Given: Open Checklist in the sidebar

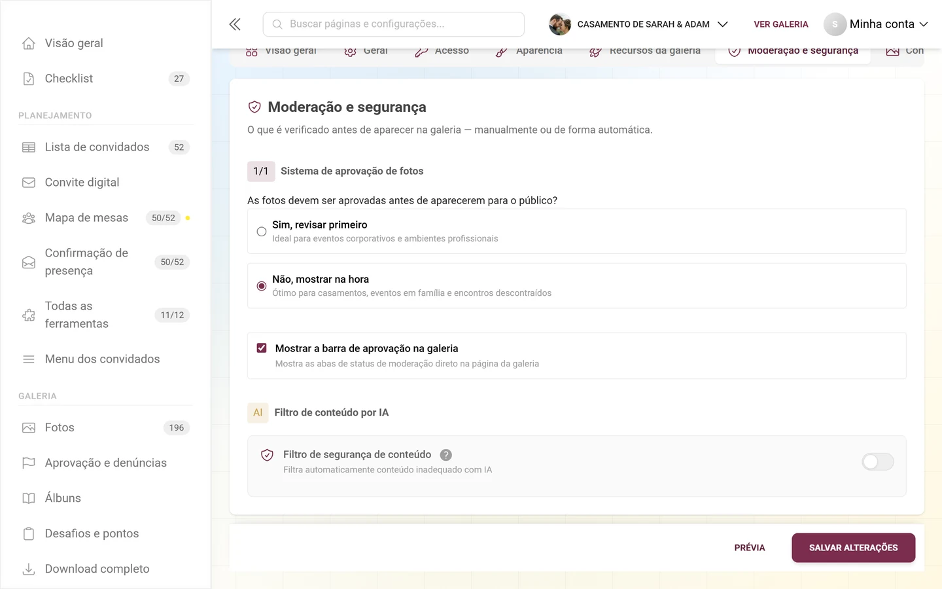Looking at the screenshot, I should click(105, 79).
